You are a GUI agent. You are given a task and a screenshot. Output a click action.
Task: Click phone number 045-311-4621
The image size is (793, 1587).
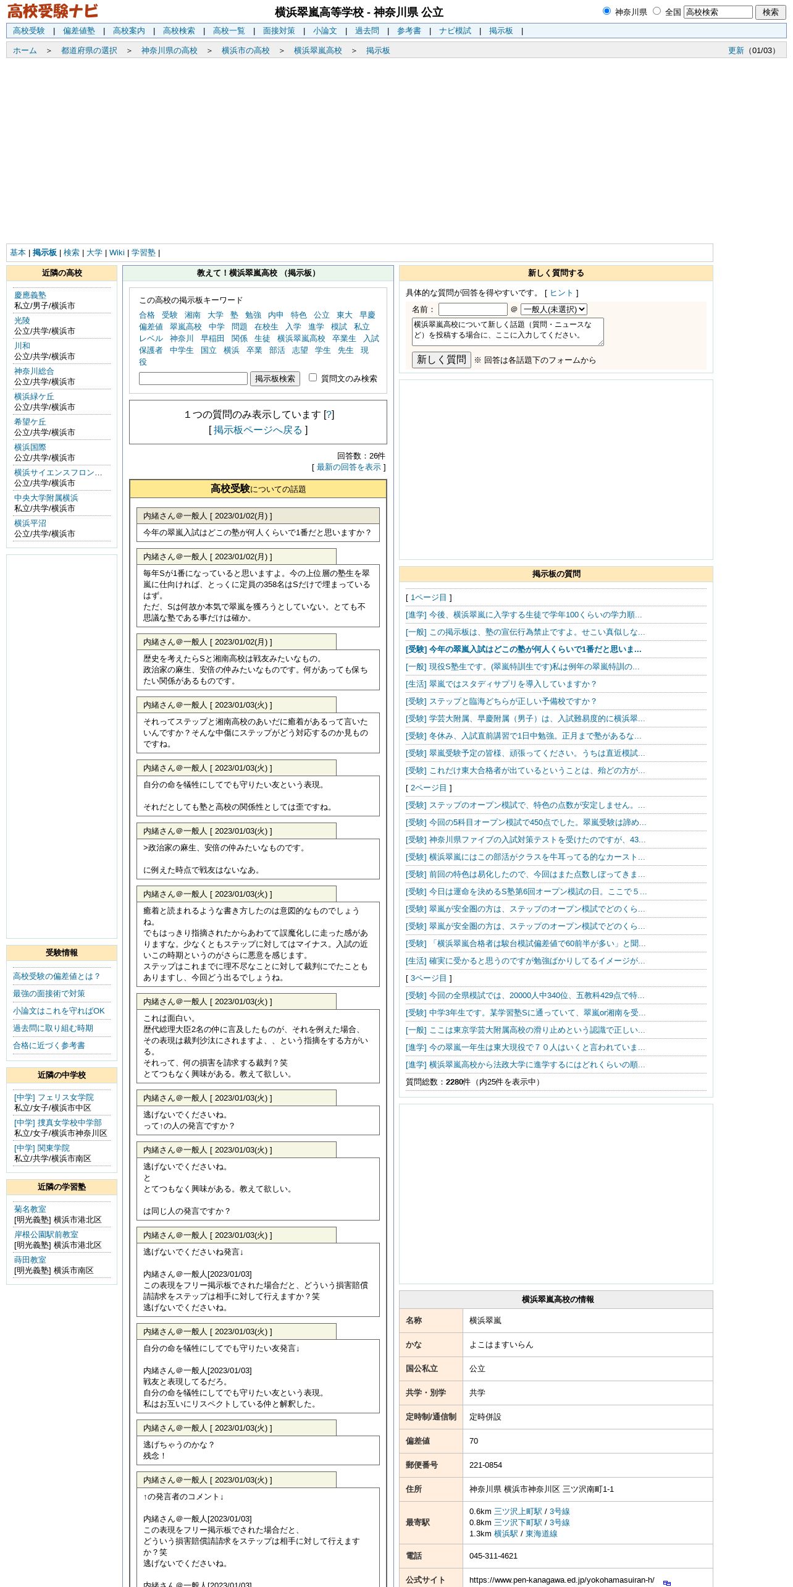(493, 1556)
